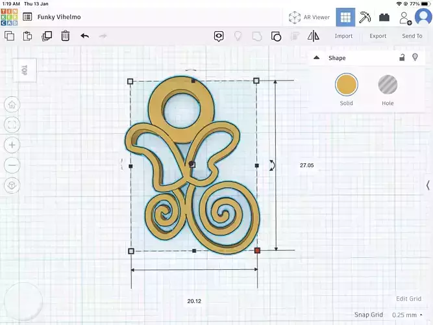Delete the selected shape with trash icon
The height and width of the screenshot is (325, 433).
(65, 36)
